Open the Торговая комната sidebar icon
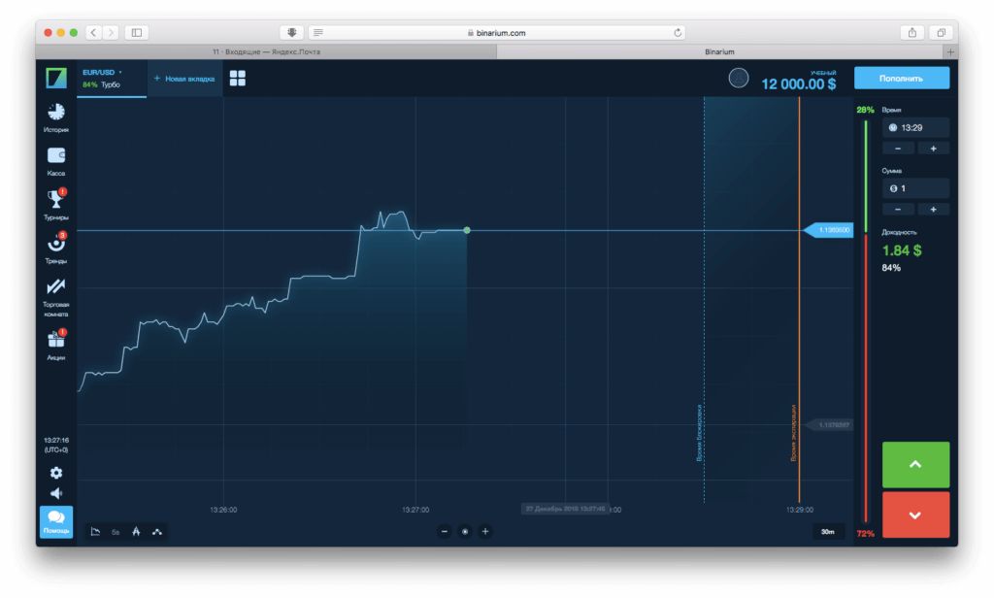994x598 pixels. [55, 288]
